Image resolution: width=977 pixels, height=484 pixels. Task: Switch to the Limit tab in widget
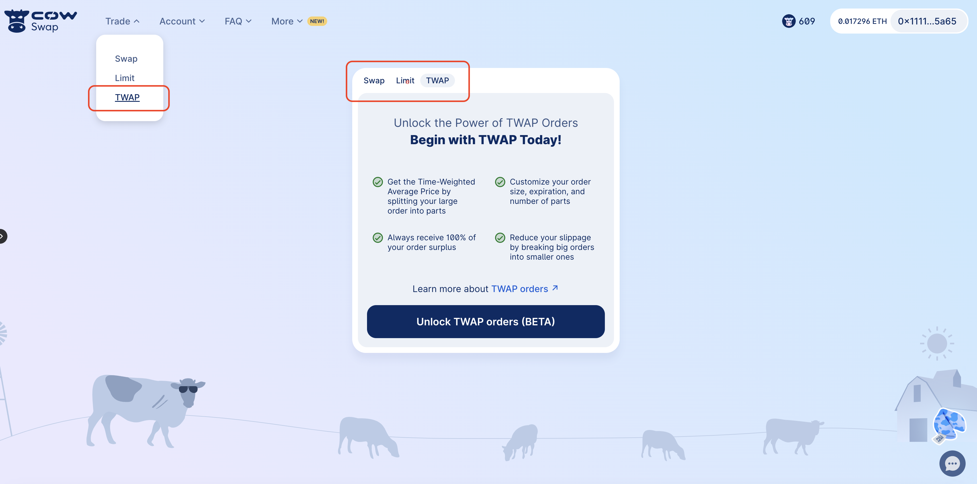pyautogui.click(x=405, y=80)
